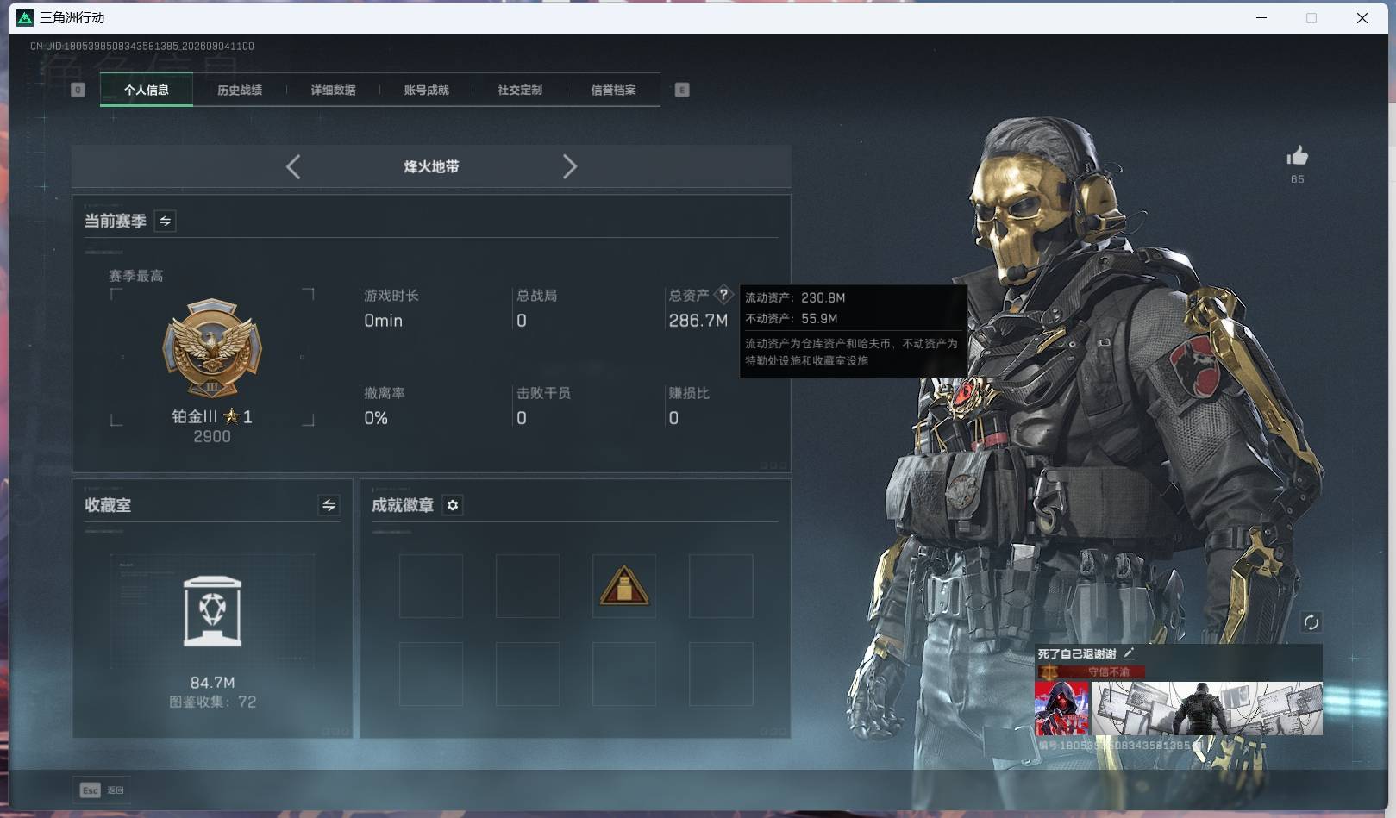
Task: Click the 烽火地带 mode title
Action: [431, 166]
